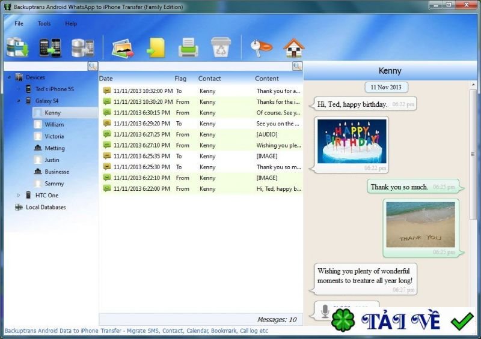The image size is (481, 339).
Task: Click the backup database toolbar icon
Action: (17, 47)
